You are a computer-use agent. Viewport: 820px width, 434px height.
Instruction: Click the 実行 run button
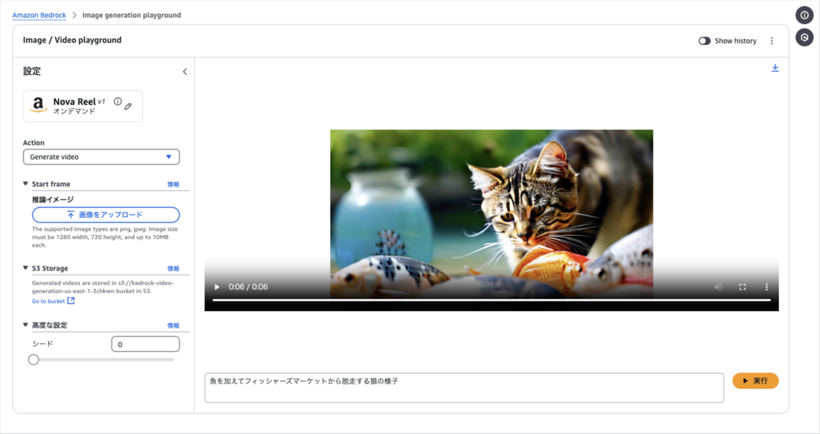click(x=755, y=381)
